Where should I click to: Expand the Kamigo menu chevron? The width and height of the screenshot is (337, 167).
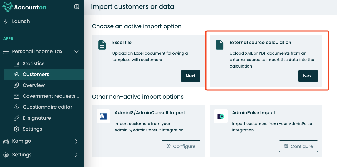click(x=76, y=141)
